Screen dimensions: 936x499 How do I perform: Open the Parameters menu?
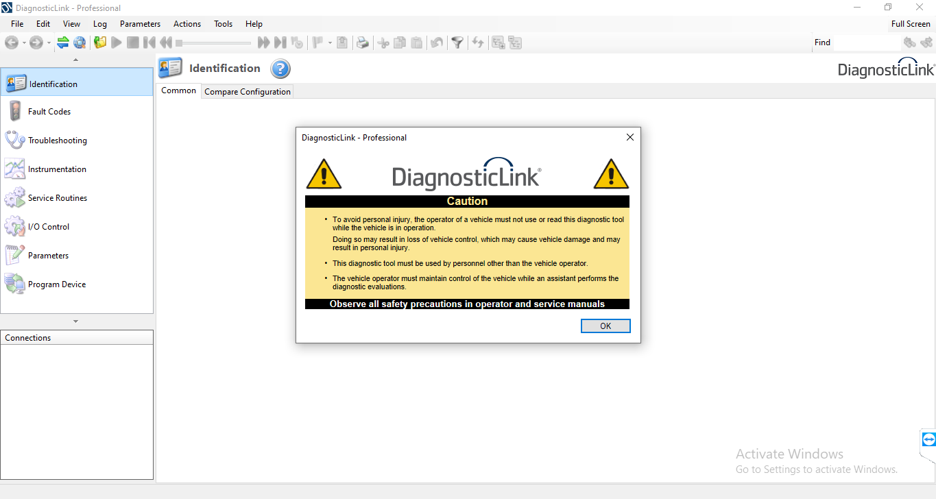pyautogui.click(x=140, y=23)
